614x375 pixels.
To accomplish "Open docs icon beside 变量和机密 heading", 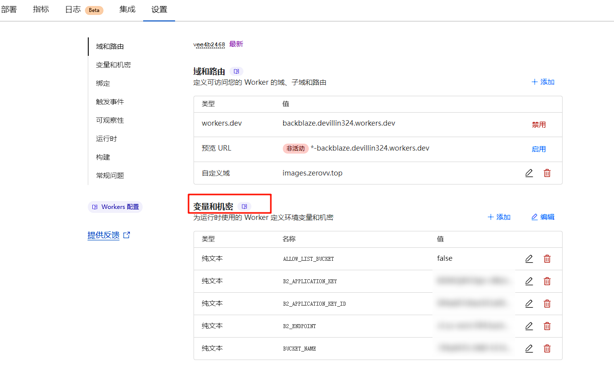I will click(x=244, y=206).
